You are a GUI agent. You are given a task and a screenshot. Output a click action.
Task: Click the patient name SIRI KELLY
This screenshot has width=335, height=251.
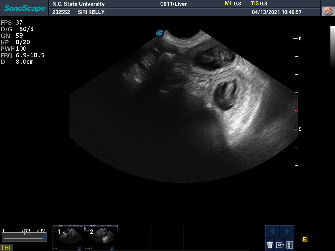point(91,12)
